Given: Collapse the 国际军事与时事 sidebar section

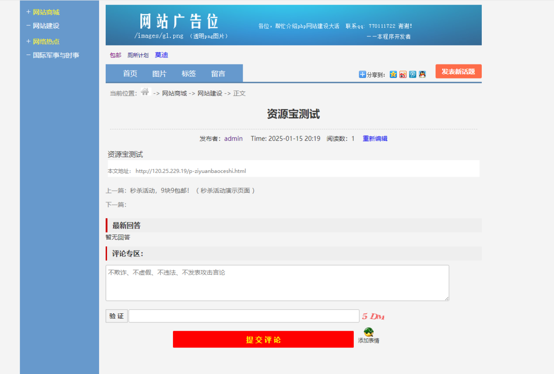Looking at the screenshot, I should coord(56,55).
